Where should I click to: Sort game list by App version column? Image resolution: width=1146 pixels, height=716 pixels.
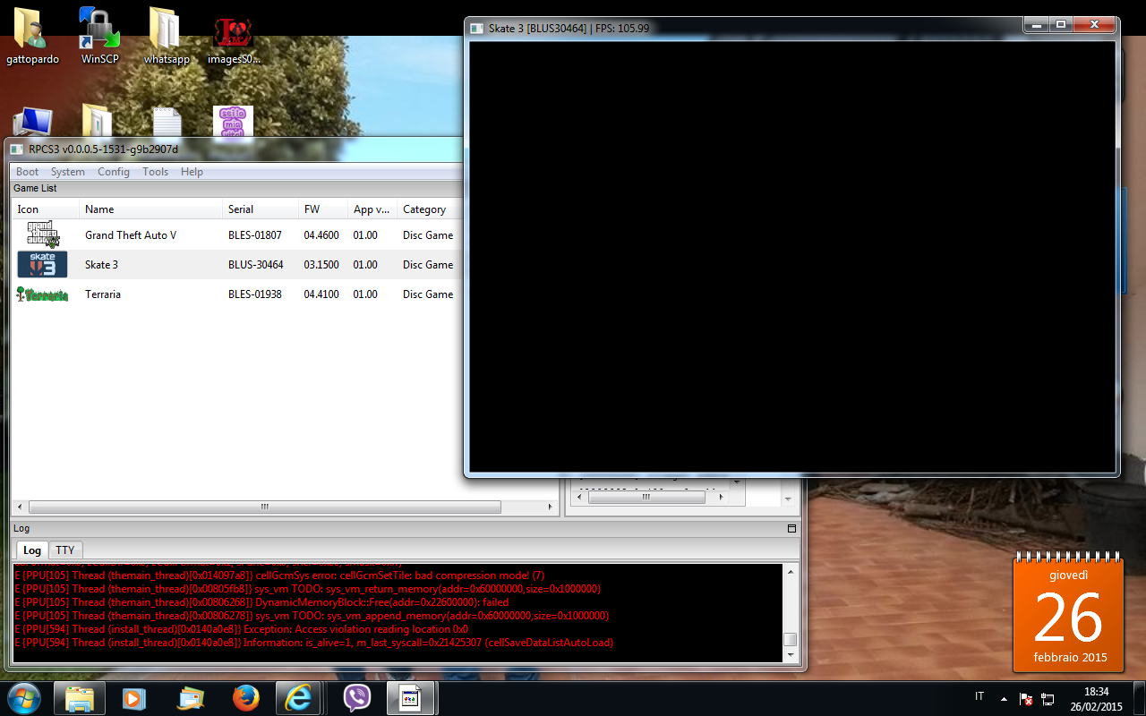click(372, 209)
